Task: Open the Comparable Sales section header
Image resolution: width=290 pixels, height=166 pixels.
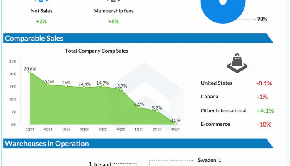Action: [34, 38]
